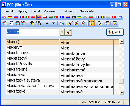This screenshot has height=106, width=130.
Task: Select the German flag dictionary
Action: [x=10, y=17]
